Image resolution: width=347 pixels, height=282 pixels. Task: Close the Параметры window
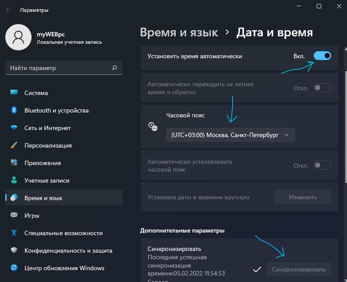coord(339,6)
